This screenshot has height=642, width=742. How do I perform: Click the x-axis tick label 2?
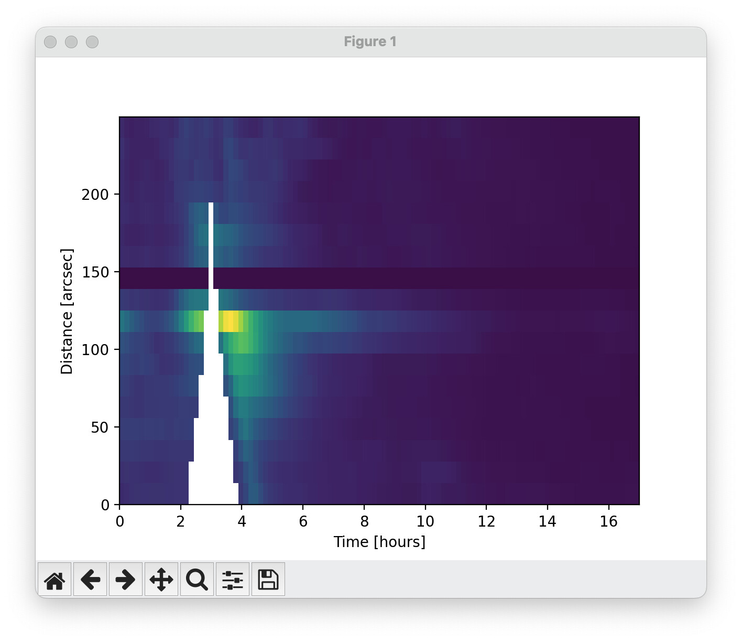tap(181, 521)
